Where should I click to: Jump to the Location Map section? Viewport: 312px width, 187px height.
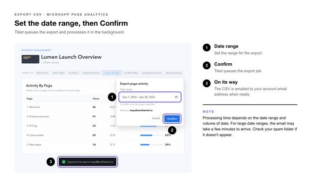[x=131, y=73]
